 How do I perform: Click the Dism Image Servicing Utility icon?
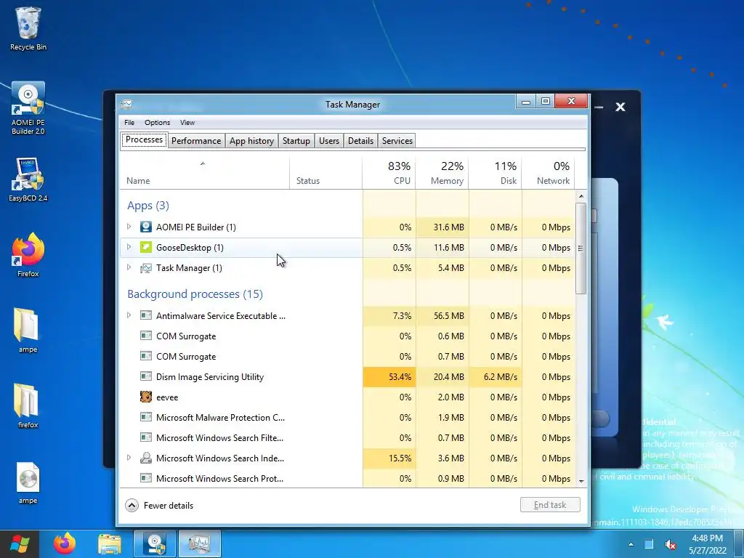[x=145, y=376]
